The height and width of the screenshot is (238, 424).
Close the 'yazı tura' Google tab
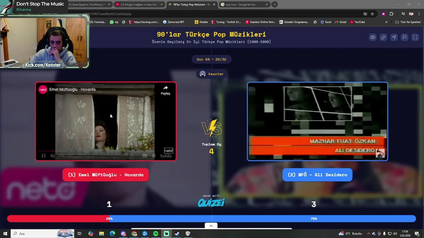(x=267, y=5)
